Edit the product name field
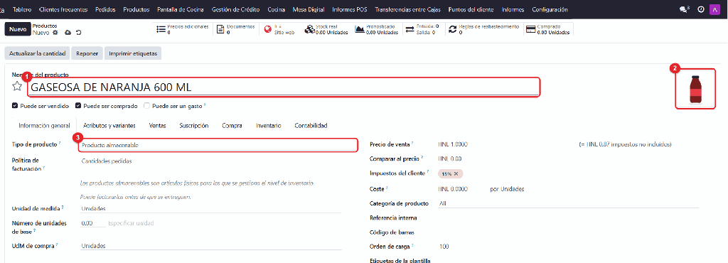 point(284,87)
